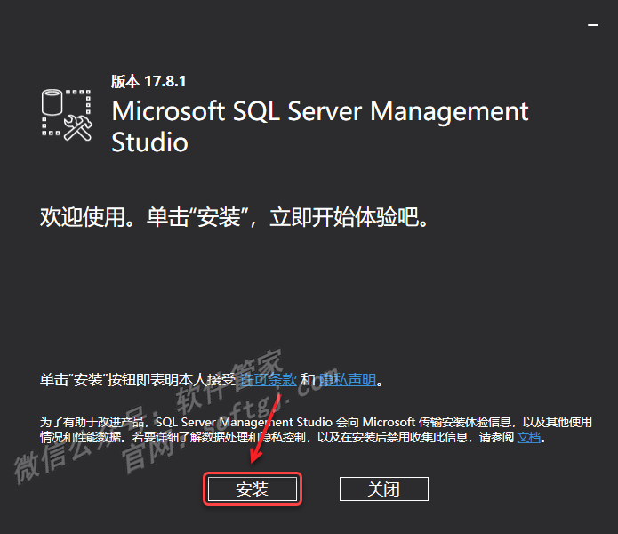Image resolution: width=618 pixels, height=534 pixels.
Task: Open the 文档 documentation link
Action: 528,437
